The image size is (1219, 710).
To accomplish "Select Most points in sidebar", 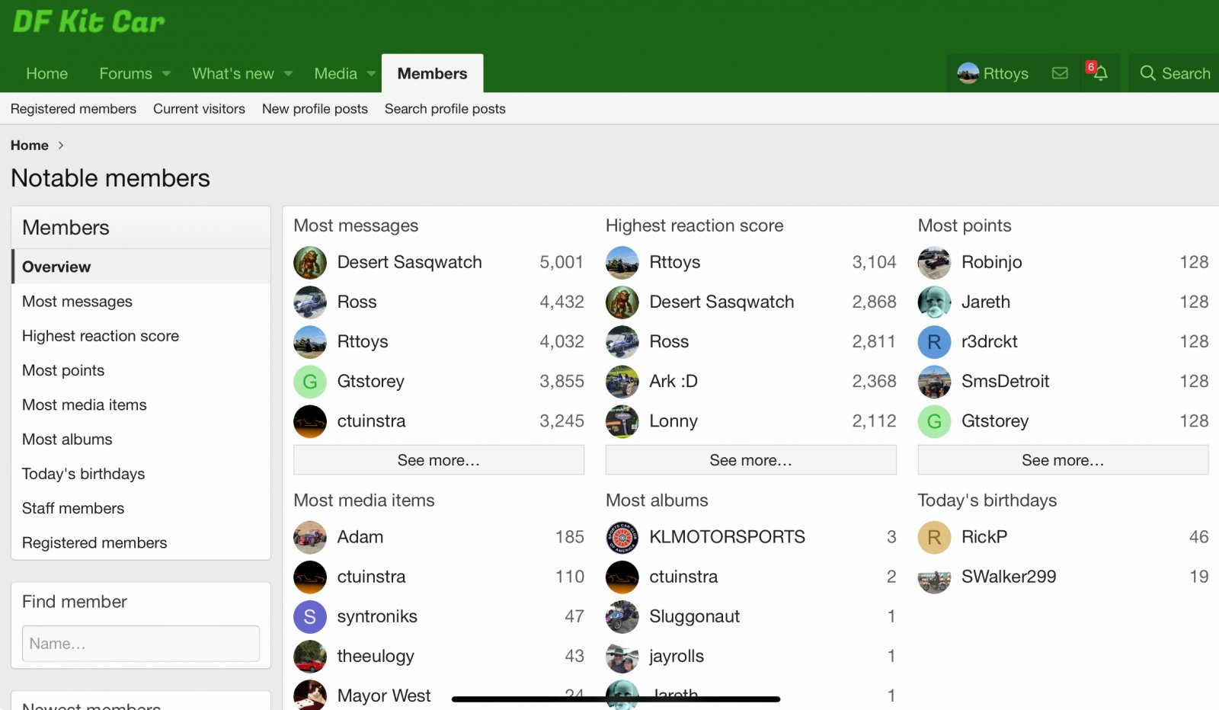I will 141,370.
